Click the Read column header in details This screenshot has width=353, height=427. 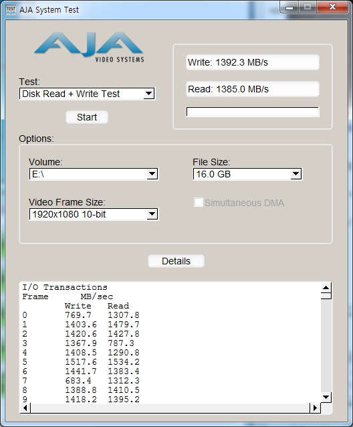click(118, 306)
